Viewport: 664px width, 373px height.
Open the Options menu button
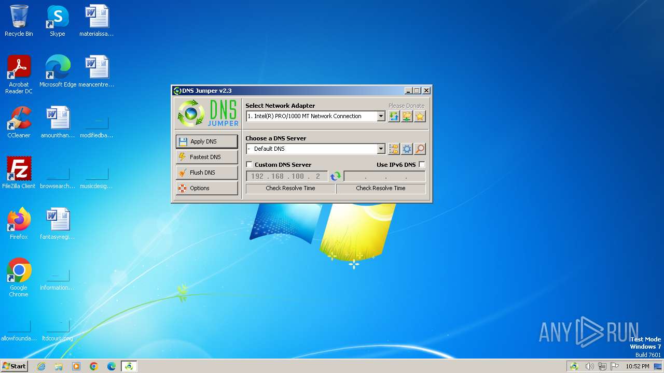coord(206,188)
